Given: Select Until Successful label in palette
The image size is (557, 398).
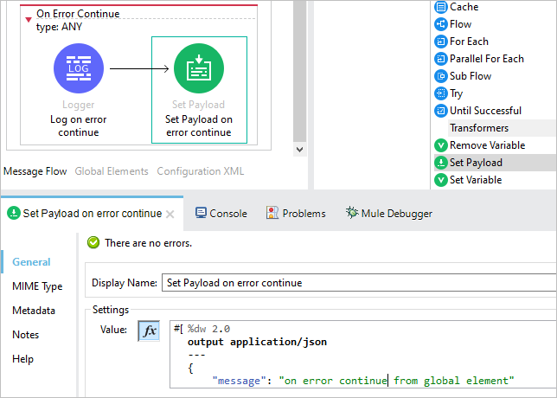Looking at the screenshot, I should click(485, 111).
